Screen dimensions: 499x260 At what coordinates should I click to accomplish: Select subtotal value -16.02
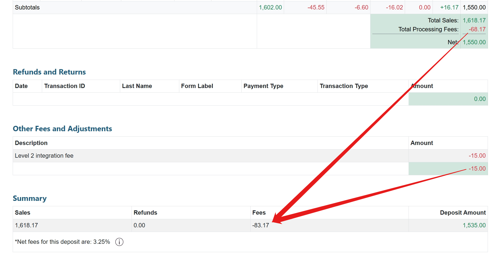(394, 8)
